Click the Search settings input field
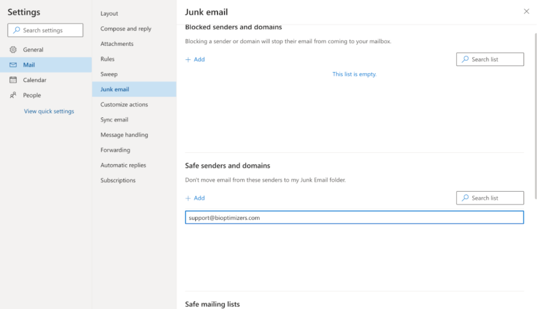540x309 pixels. [45, 30]
